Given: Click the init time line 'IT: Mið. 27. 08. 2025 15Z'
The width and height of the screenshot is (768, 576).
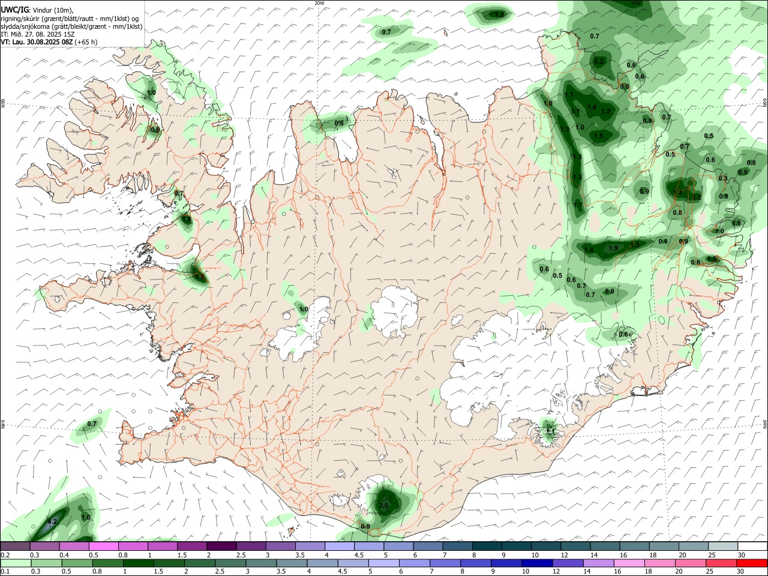Looking at the screenshot, I should tap(38, 34).
